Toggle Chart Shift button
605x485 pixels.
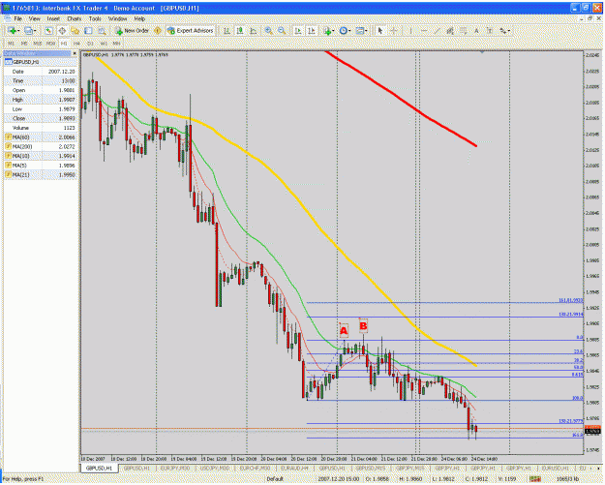pyautogui.click(x=312, y=31)
